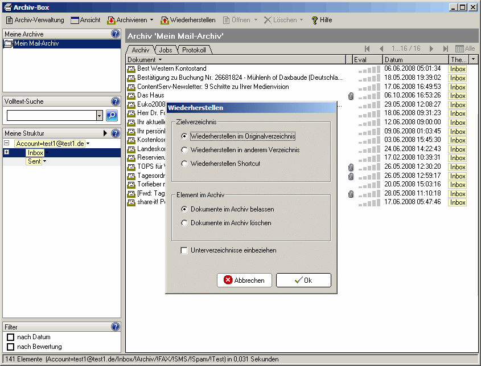Click the Abbrechen button

click(244, 280)
